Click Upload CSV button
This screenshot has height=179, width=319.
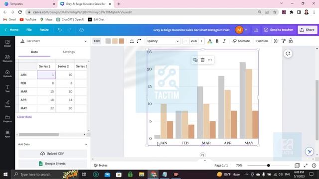[x=52, y=154]
